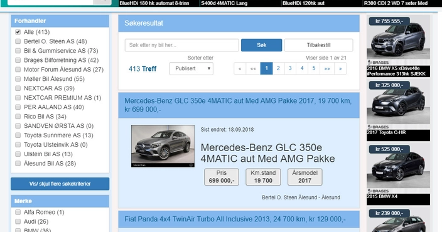The width and height of the screenshot is (442, 232).
Task: Check NEXTCAR PREMIUM AS filter
Action: click(x=18, y=98)
